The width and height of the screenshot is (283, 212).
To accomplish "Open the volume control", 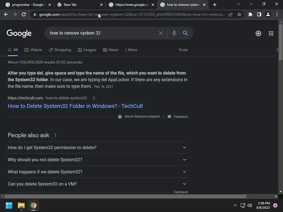I will 250,205.
